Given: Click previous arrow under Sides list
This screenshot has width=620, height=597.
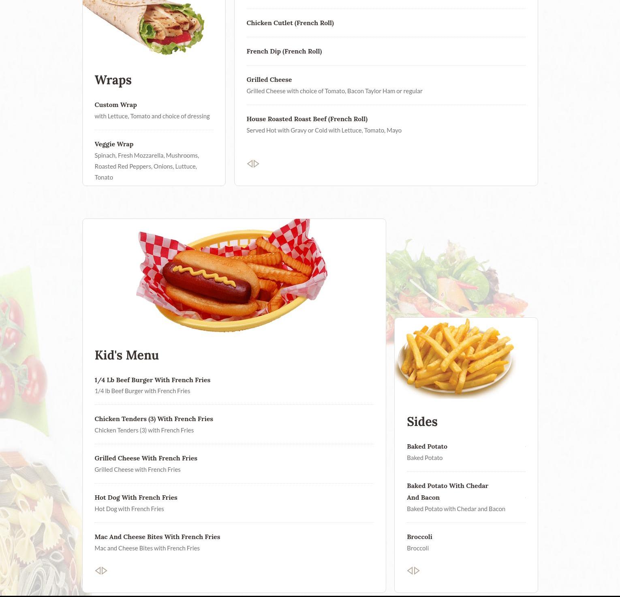Looking at the screenshot, I should (410, 571).
